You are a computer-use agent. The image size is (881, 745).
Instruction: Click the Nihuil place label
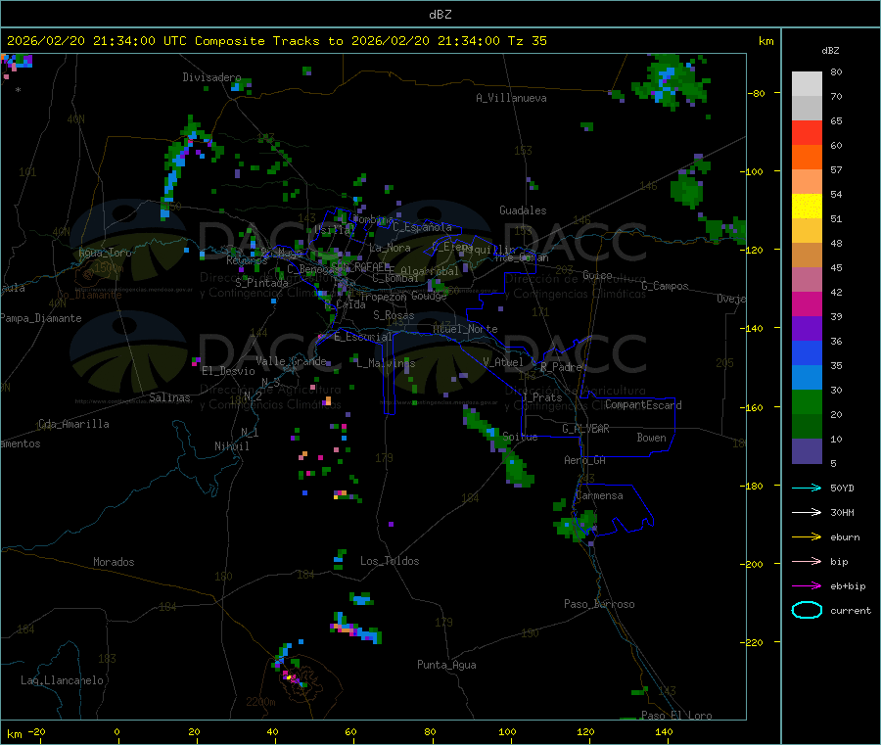[231, 446]
